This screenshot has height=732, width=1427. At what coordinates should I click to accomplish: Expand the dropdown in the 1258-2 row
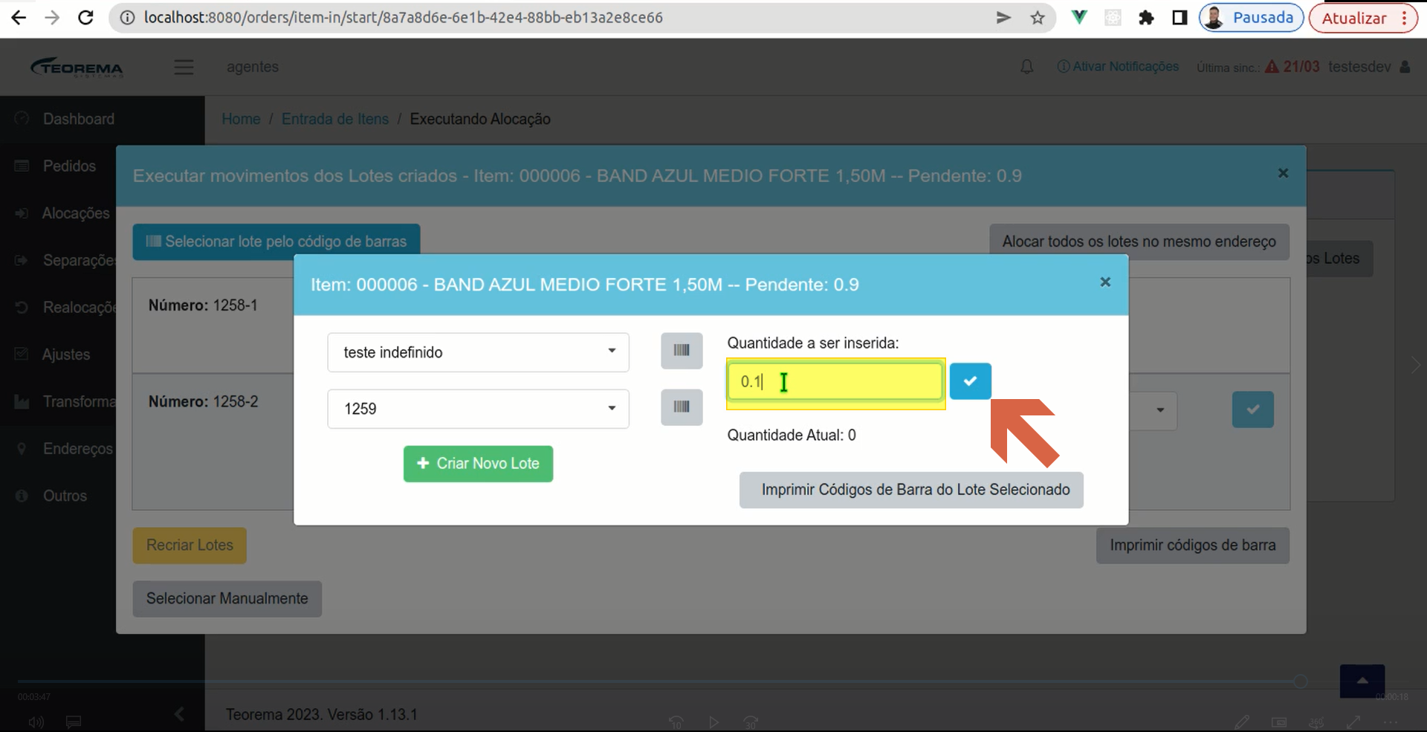click(1159, 410)
